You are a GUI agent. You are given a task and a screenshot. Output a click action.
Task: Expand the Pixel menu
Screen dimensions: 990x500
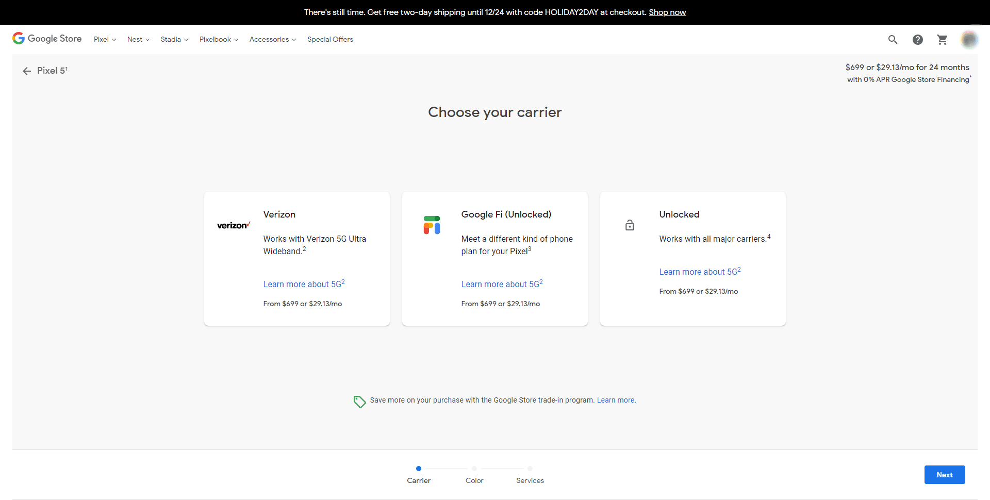105,39
